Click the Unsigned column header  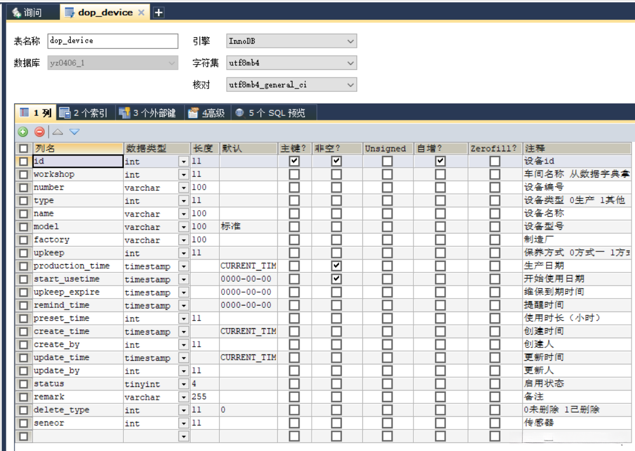click(x=388, y=148)
